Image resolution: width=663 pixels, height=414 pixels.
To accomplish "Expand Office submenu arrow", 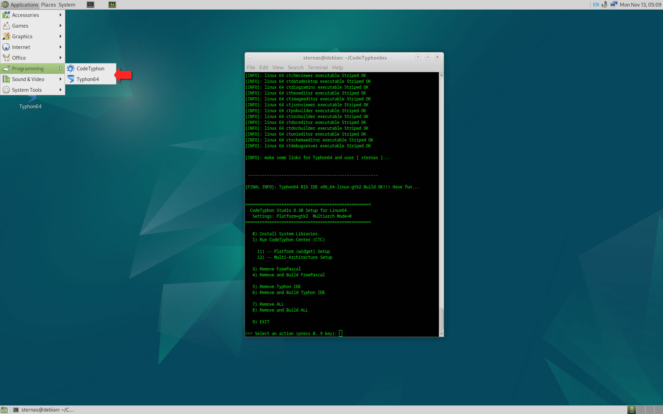I will (60, 58).
